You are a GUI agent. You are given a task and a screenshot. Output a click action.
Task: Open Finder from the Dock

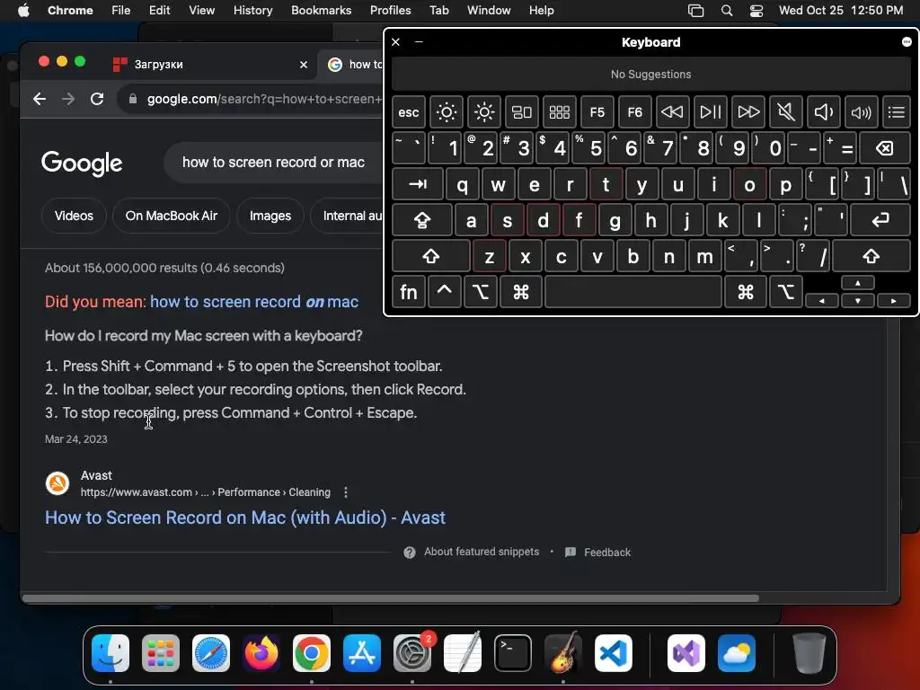pyautogui.click(x=111, y=652)
